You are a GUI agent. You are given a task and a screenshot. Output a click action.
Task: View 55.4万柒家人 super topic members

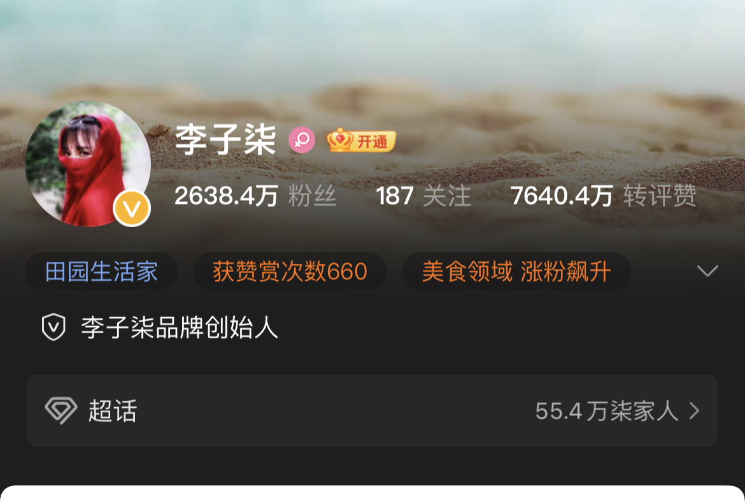(x=607, y=411)
